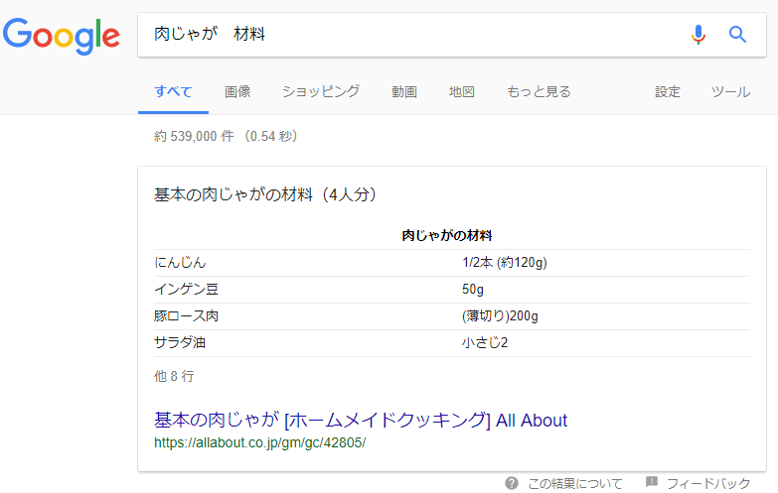Screen dimensions: 778x493
Task: Click the 1/2本 (約120g) quantity
Action: 505,262
